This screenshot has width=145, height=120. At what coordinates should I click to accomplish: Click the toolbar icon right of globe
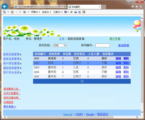[80, 12]
